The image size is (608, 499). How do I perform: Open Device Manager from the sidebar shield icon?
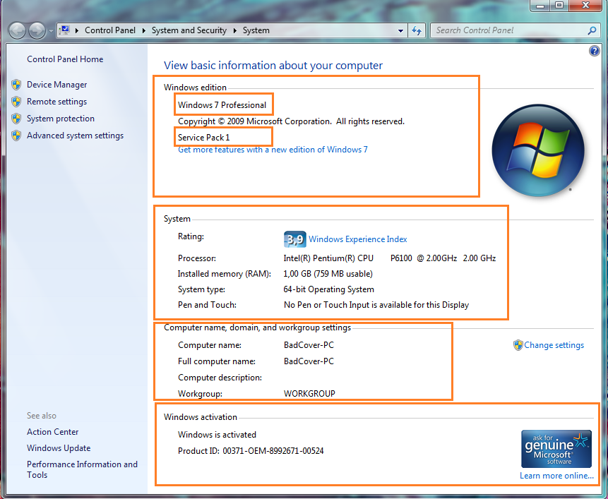(x=16, y=84)
